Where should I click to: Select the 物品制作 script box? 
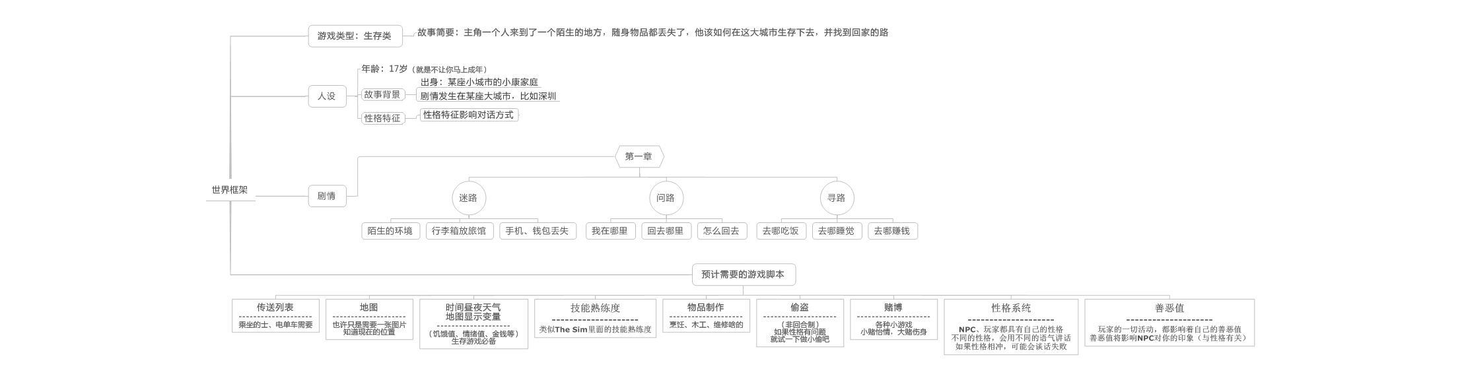(706, 316)
